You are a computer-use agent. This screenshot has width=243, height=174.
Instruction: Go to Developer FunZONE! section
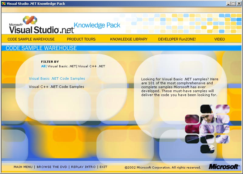point(177,39)
